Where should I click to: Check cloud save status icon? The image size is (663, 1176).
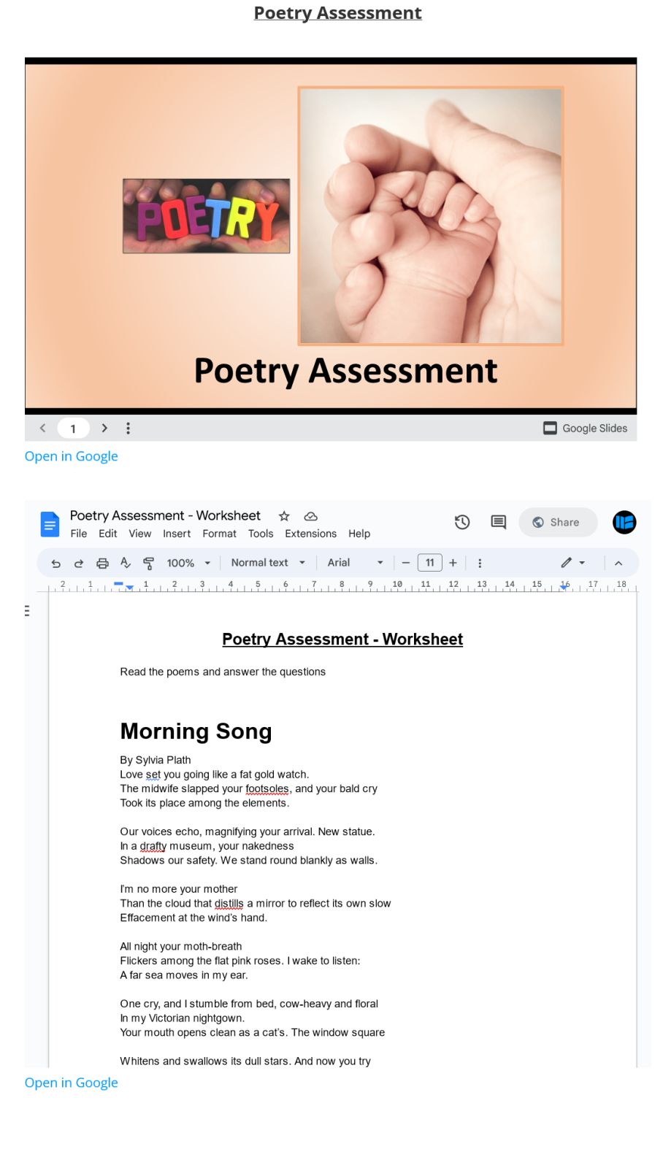pyautogui.click(x=310, y=516)
